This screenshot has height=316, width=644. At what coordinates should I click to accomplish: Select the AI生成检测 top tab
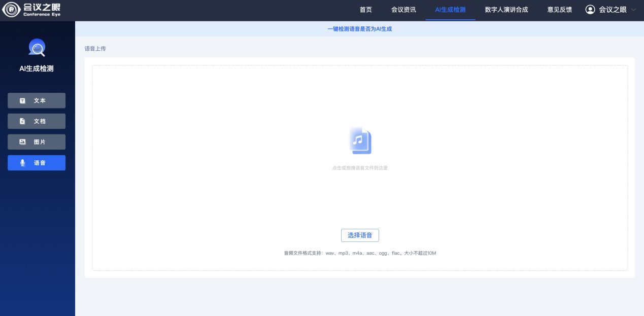pos(450,10)
